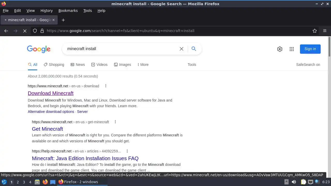
Task: Open options dots for help.minecraft.net result
Action: point(127,151)
